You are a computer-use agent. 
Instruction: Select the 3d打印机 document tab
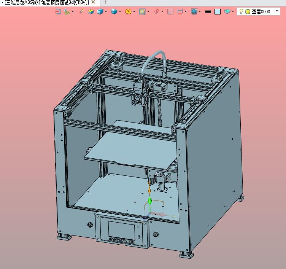tap(47, 2)
